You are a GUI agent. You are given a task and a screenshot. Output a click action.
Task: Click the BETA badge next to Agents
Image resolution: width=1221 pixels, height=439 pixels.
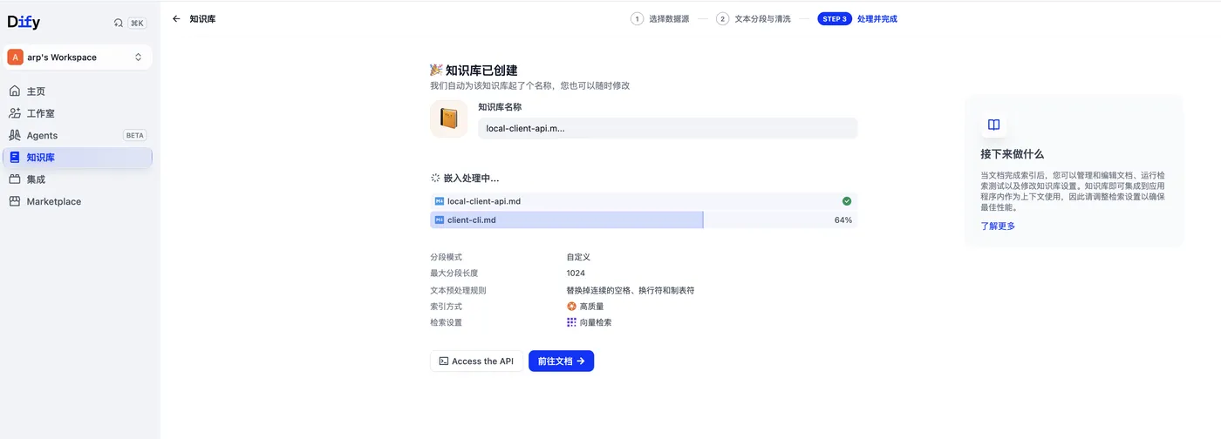pos(135,135)
